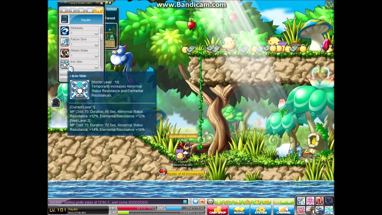
Task: Use the Pdn quickslot skill
Action: coord(329,210)
